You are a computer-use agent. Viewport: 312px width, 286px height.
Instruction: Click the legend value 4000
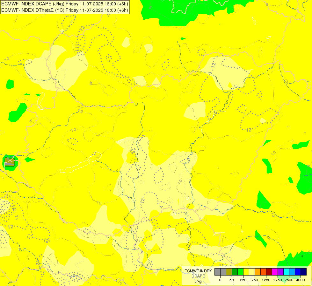pos(301,280)
